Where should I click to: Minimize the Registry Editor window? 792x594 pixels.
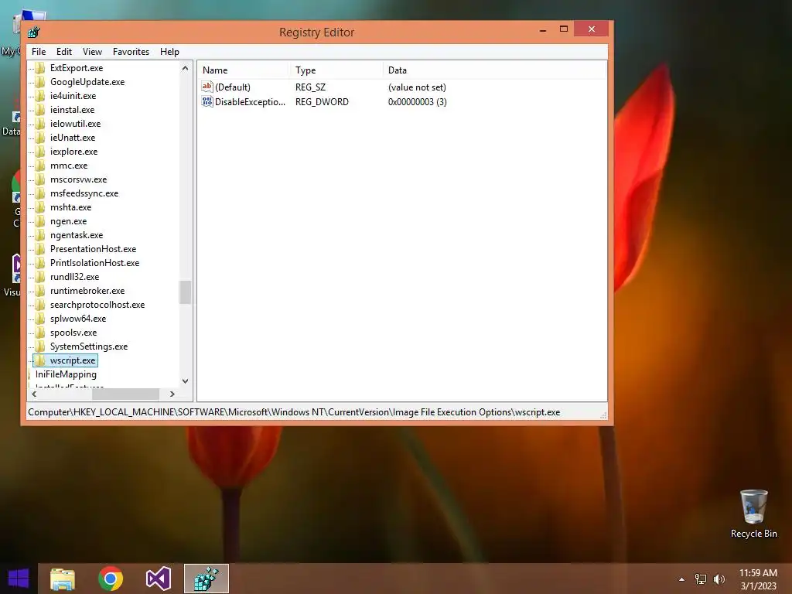point(542,29)
